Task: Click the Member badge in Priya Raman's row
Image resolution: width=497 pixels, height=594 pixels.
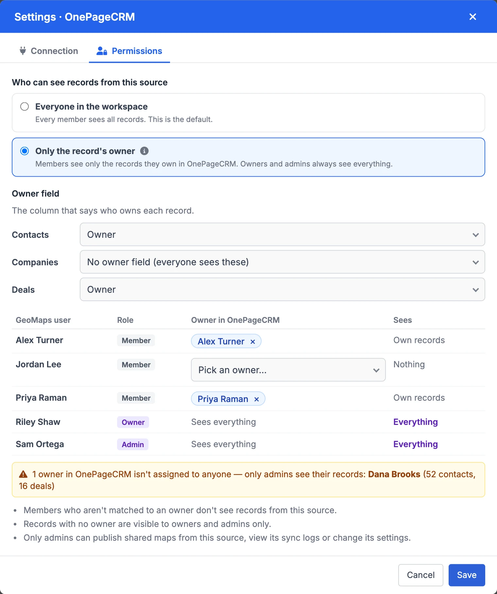Action: 136,398
